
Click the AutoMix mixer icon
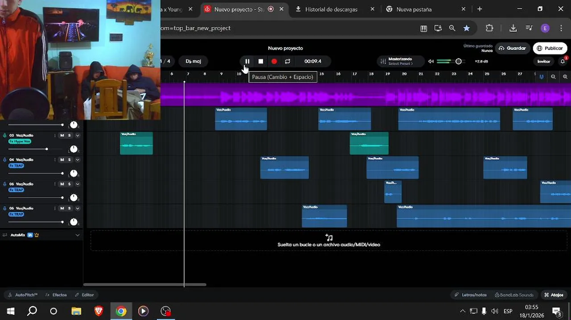[x=4, y=235]
